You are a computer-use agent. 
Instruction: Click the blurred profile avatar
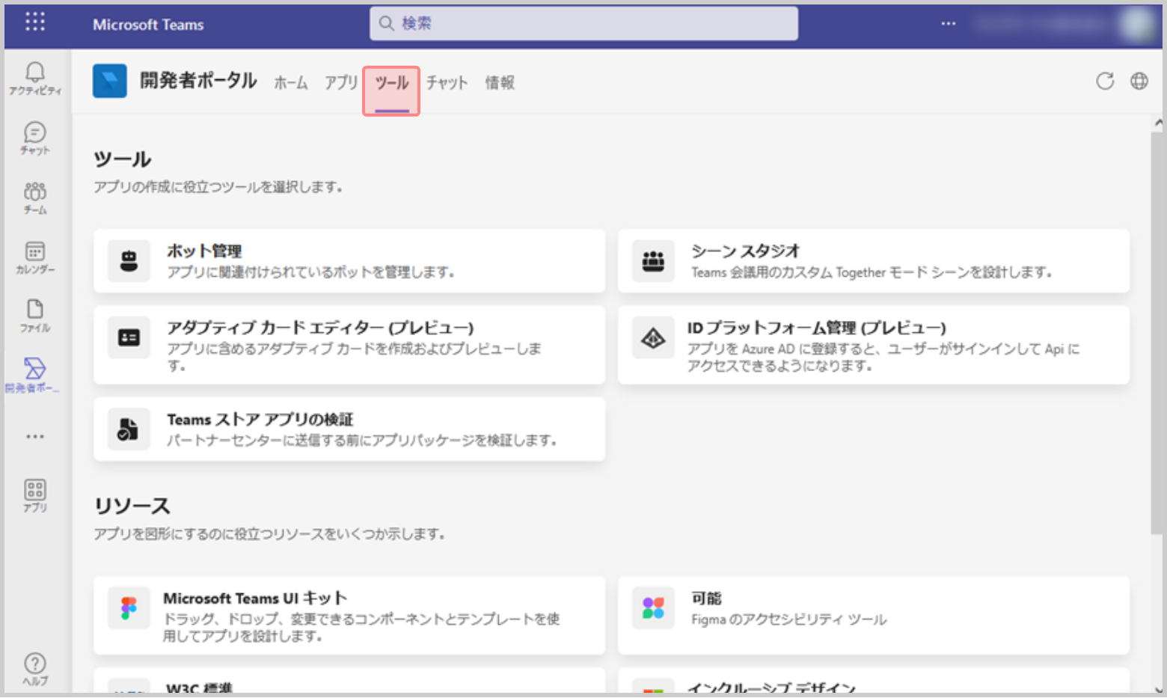[x=1137, y=24]
